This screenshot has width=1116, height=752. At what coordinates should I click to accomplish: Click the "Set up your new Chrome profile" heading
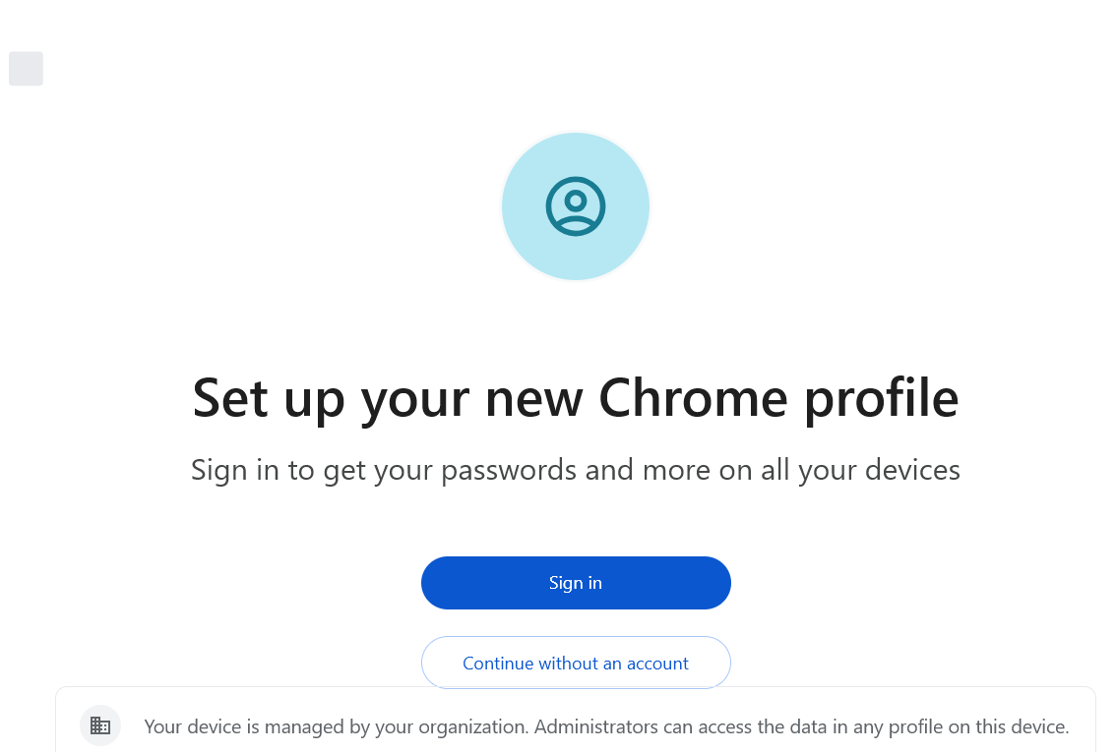576,397
